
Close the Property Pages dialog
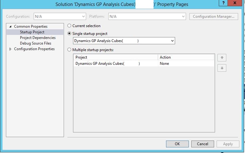[235, 3]
